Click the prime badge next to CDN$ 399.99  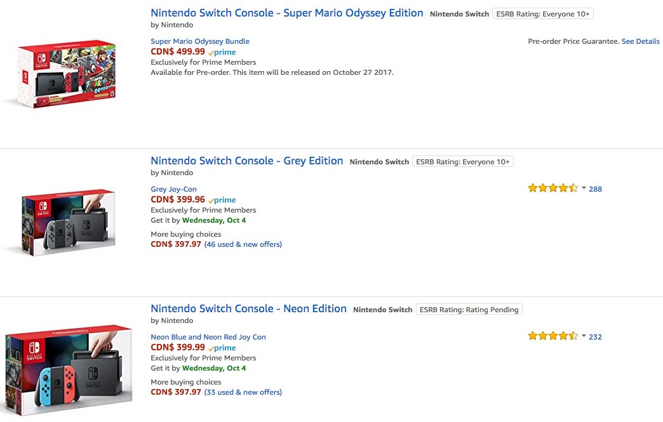point(222,348)
